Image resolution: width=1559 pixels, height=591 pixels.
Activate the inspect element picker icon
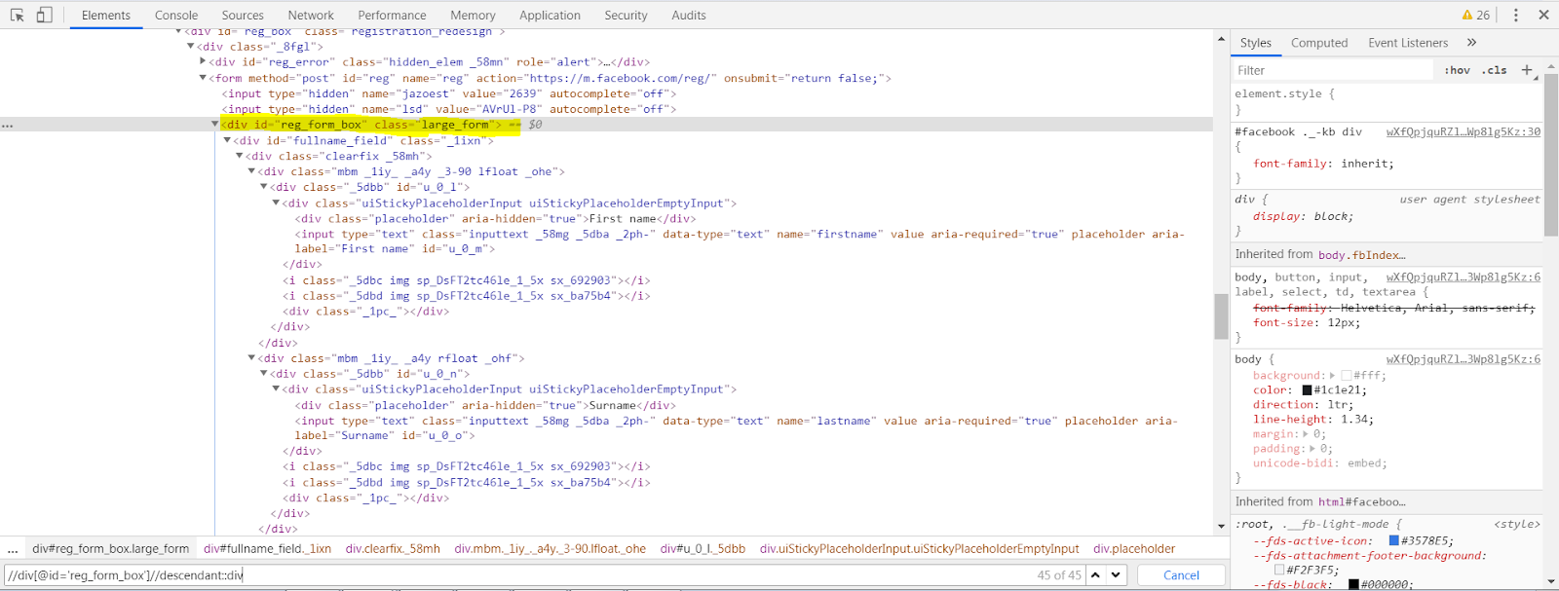click(x=17, y=15)
